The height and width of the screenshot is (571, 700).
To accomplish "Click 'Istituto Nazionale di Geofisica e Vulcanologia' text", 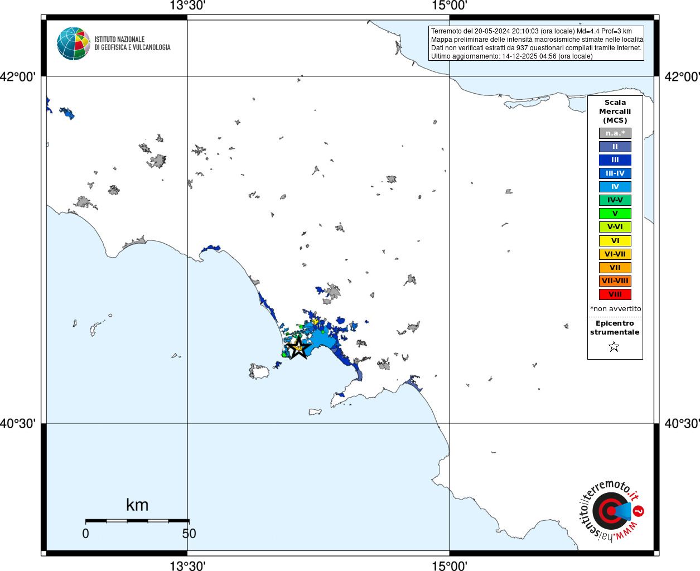I will click(x=132, y=43).
